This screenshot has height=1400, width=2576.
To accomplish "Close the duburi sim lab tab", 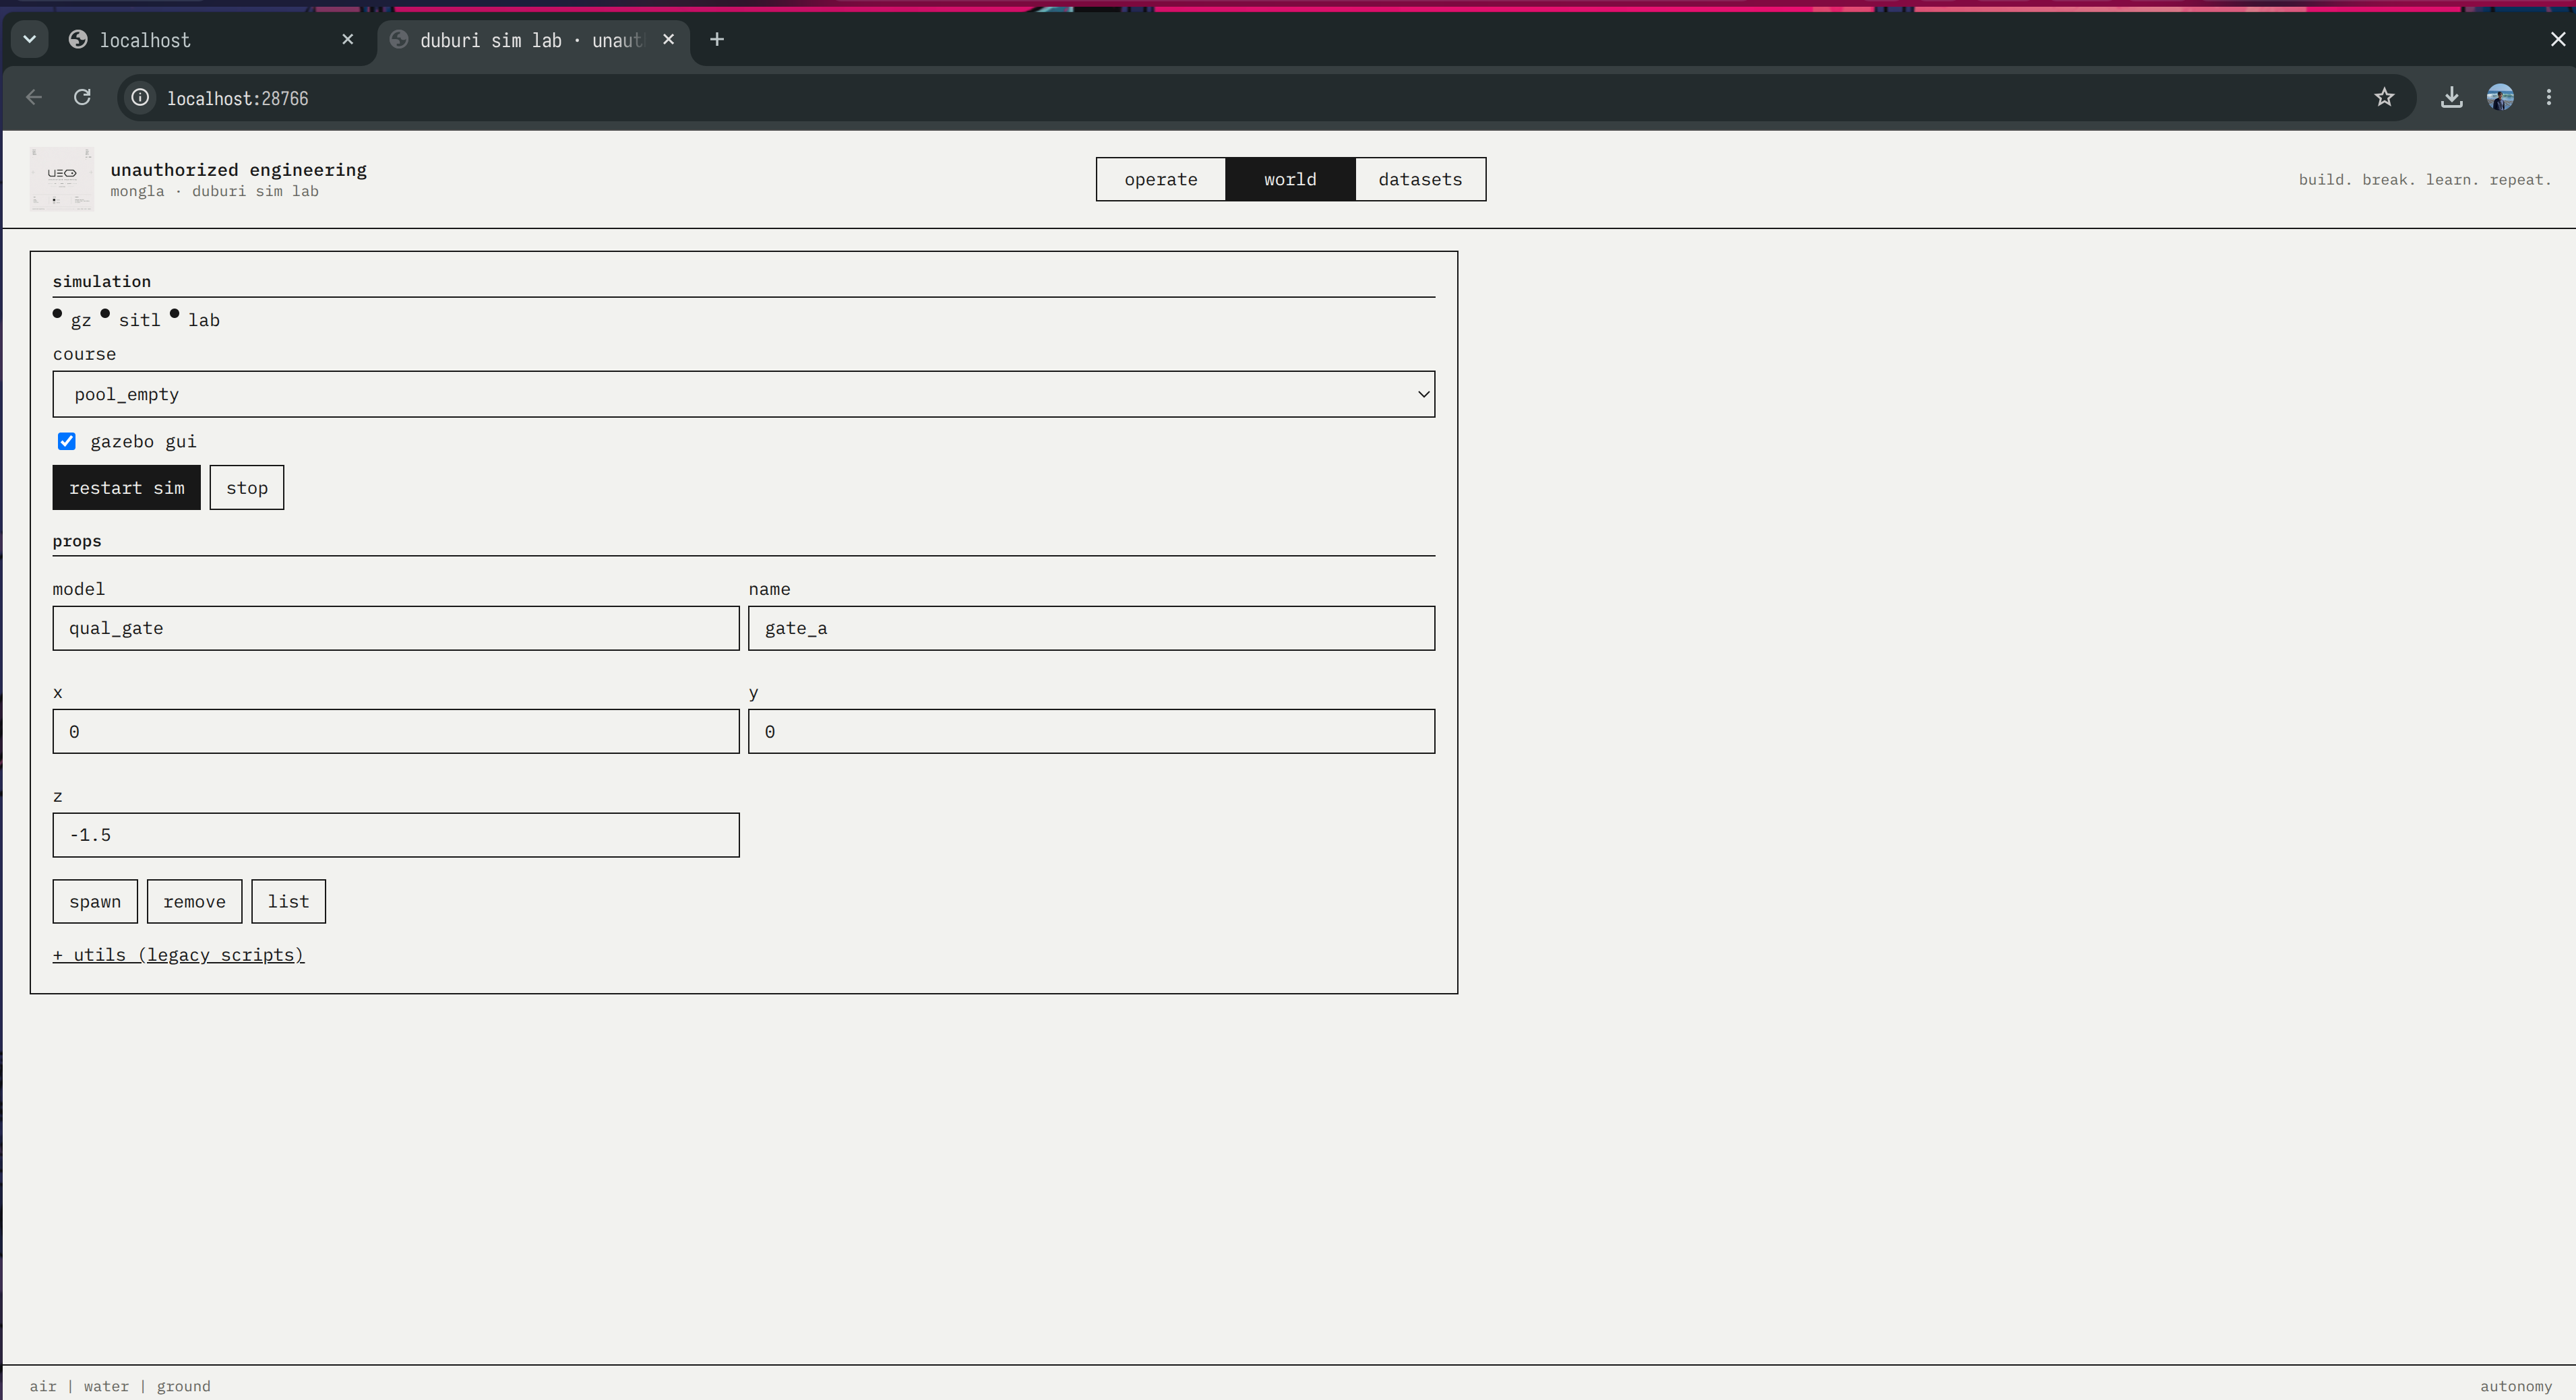I will tap(668, 39).
